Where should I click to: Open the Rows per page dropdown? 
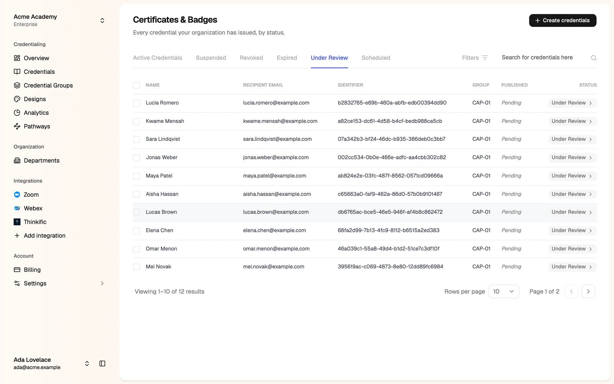(504, 291)
